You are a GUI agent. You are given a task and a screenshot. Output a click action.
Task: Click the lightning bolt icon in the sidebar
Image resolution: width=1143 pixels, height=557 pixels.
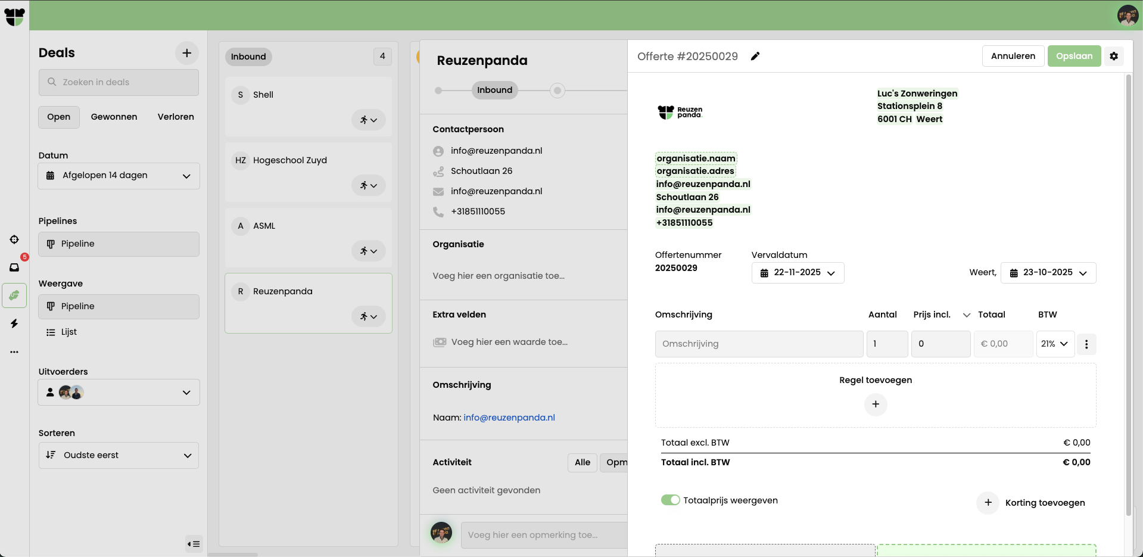click(14, 323)
